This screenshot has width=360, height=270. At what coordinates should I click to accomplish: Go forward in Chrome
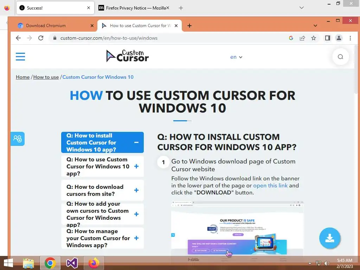tap(30, 38)
